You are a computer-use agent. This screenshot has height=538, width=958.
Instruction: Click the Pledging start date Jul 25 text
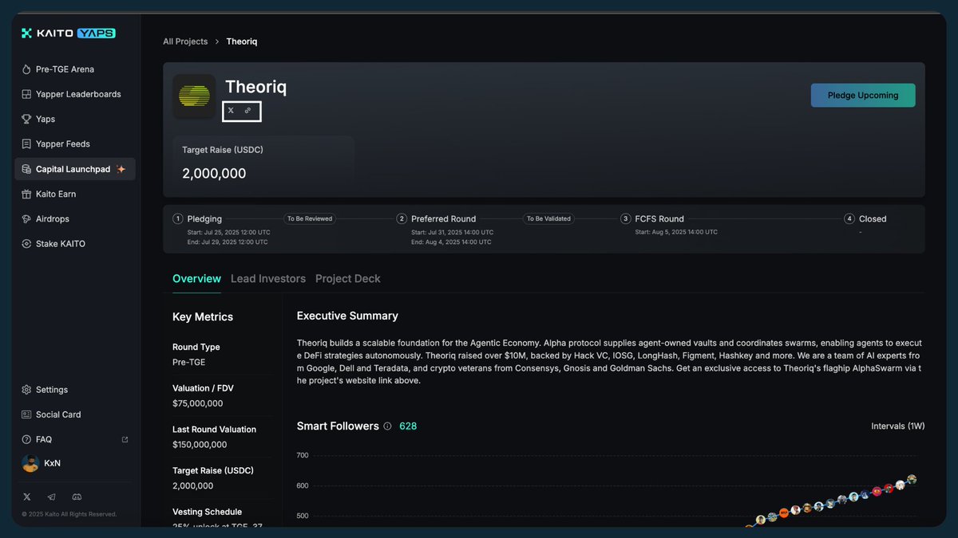[228, 232]
